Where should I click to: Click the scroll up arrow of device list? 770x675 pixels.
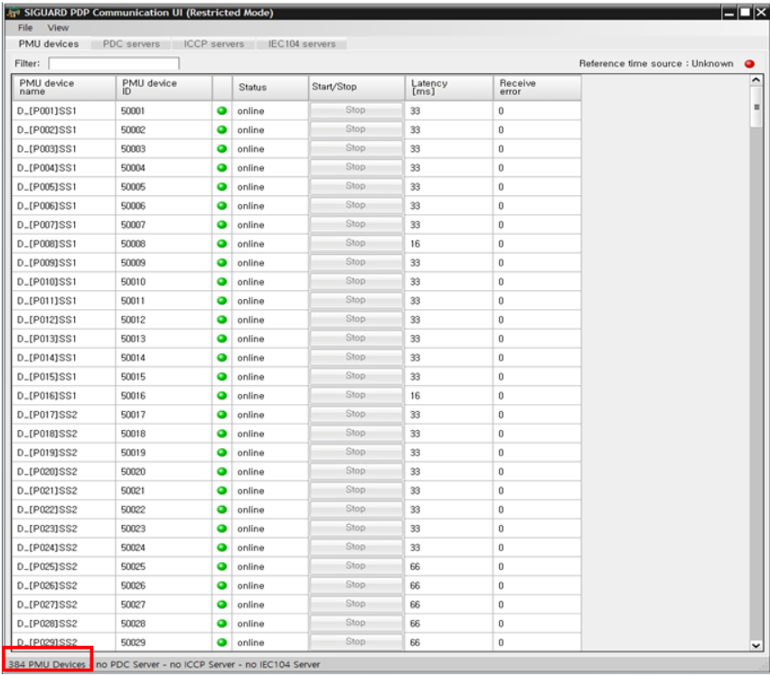click(756, 80)
